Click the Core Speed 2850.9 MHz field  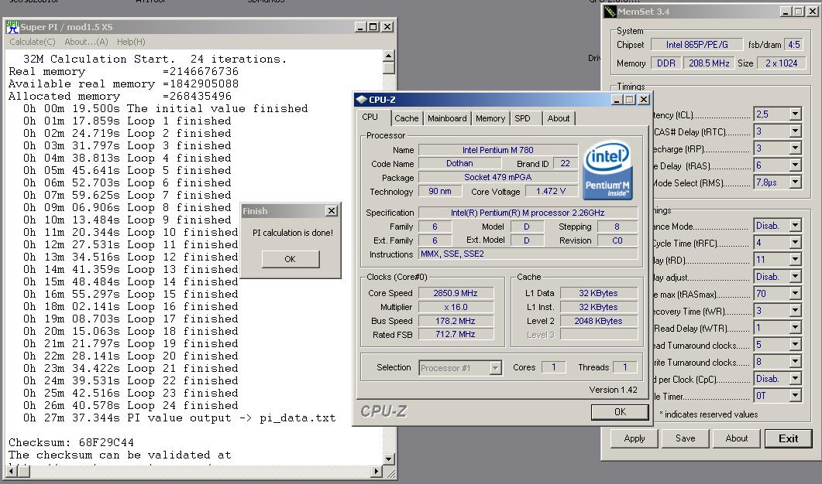tap(456, 294)
